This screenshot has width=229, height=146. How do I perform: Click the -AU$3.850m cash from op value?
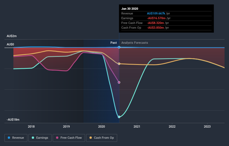[155, 28]
